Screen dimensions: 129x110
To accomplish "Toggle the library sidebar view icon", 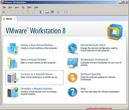I will (42, 12).
